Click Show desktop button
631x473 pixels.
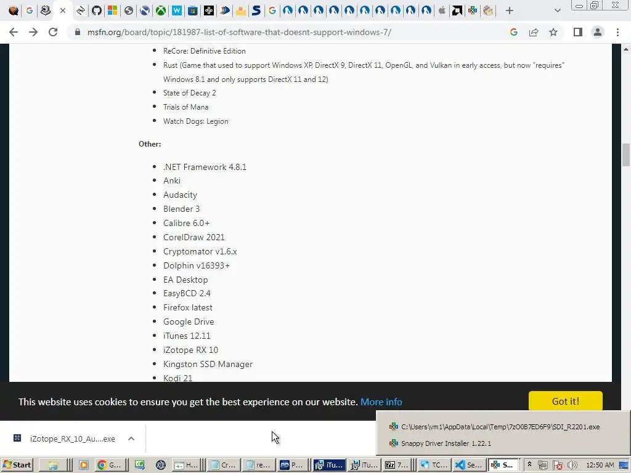625,465
